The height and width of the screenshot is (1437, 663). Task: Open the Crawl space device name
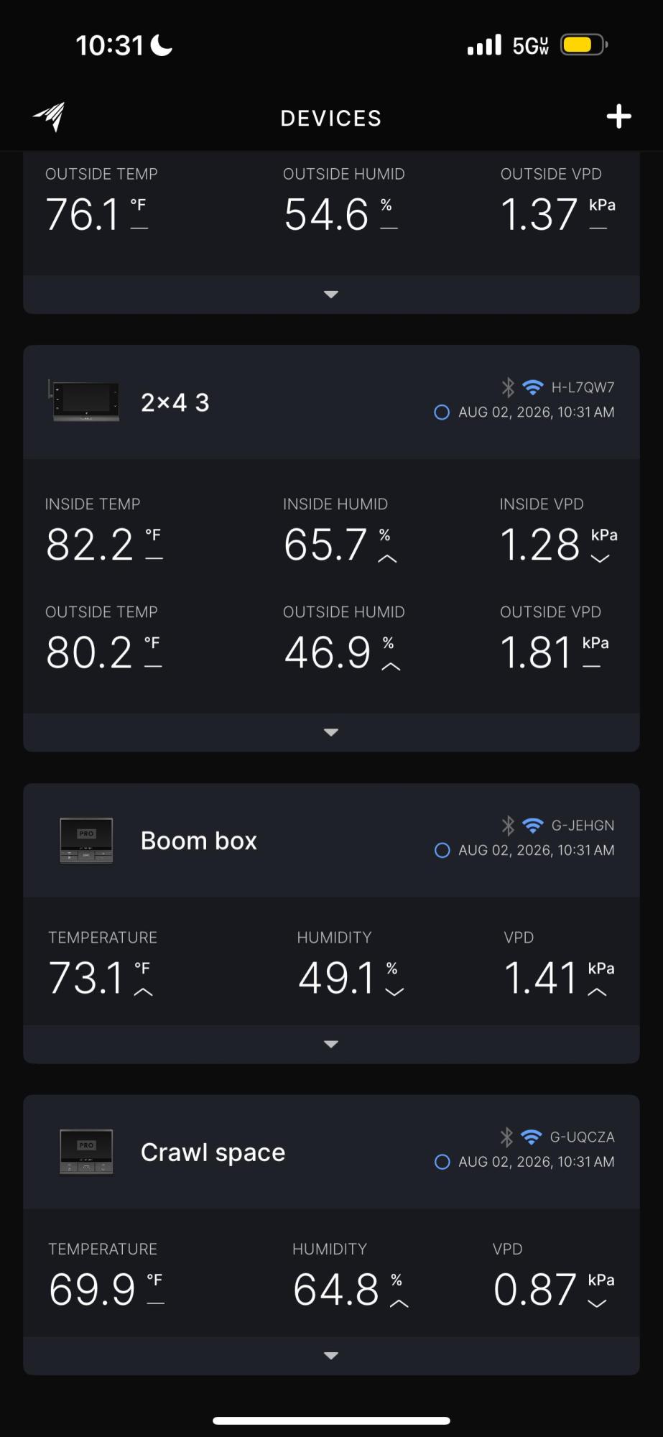coord(213,1152)
